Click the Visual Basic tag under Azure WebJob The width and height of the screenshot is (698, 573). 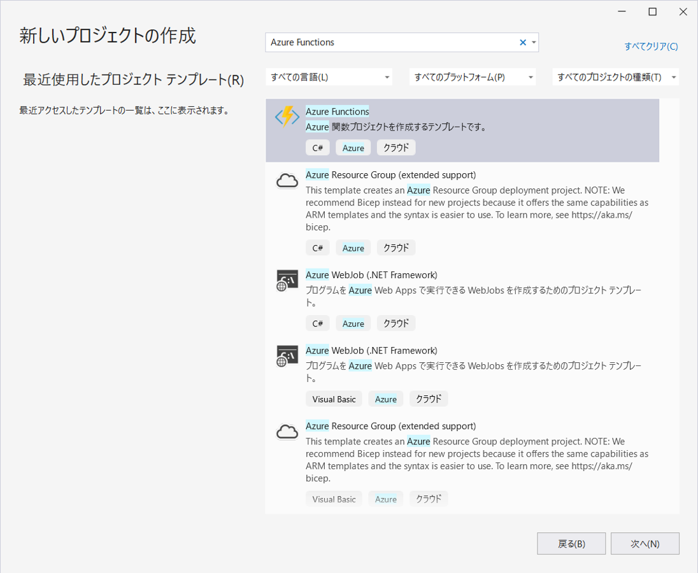click(334, 399)
